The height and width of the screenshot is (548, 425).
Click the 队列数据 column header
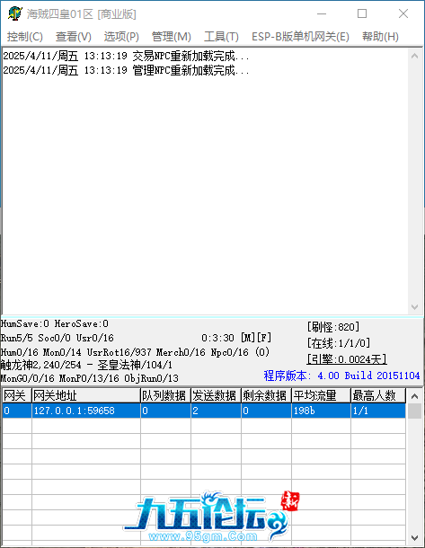(165, 395)
